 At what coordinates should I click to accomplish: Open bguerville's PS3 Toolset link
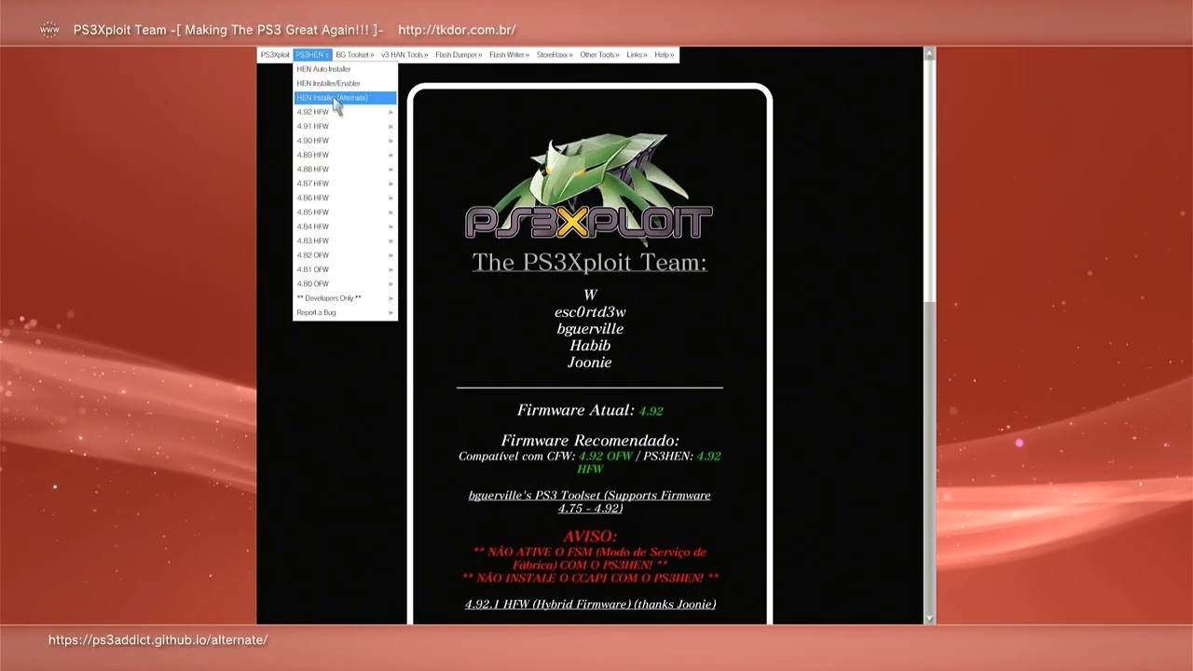(x=589, y=501)
